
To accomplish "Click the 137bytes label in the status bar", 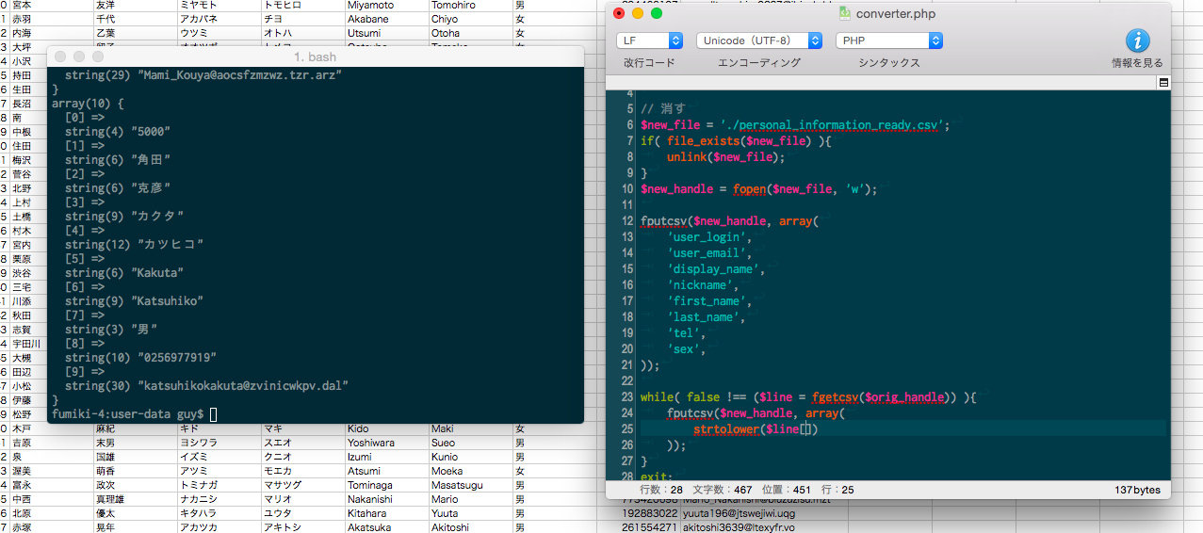I will (1138, 490).
